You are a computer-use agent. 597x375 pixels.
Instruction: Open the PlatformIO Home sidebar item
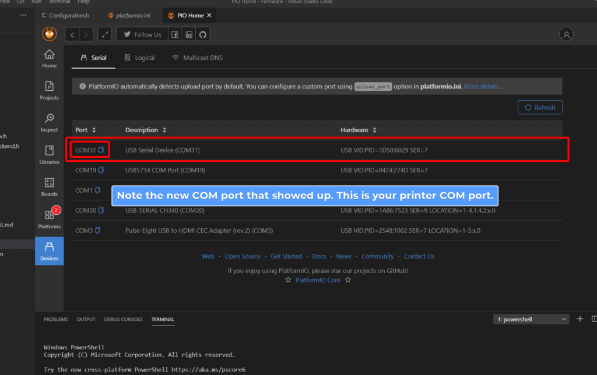[x=49, y=59]
